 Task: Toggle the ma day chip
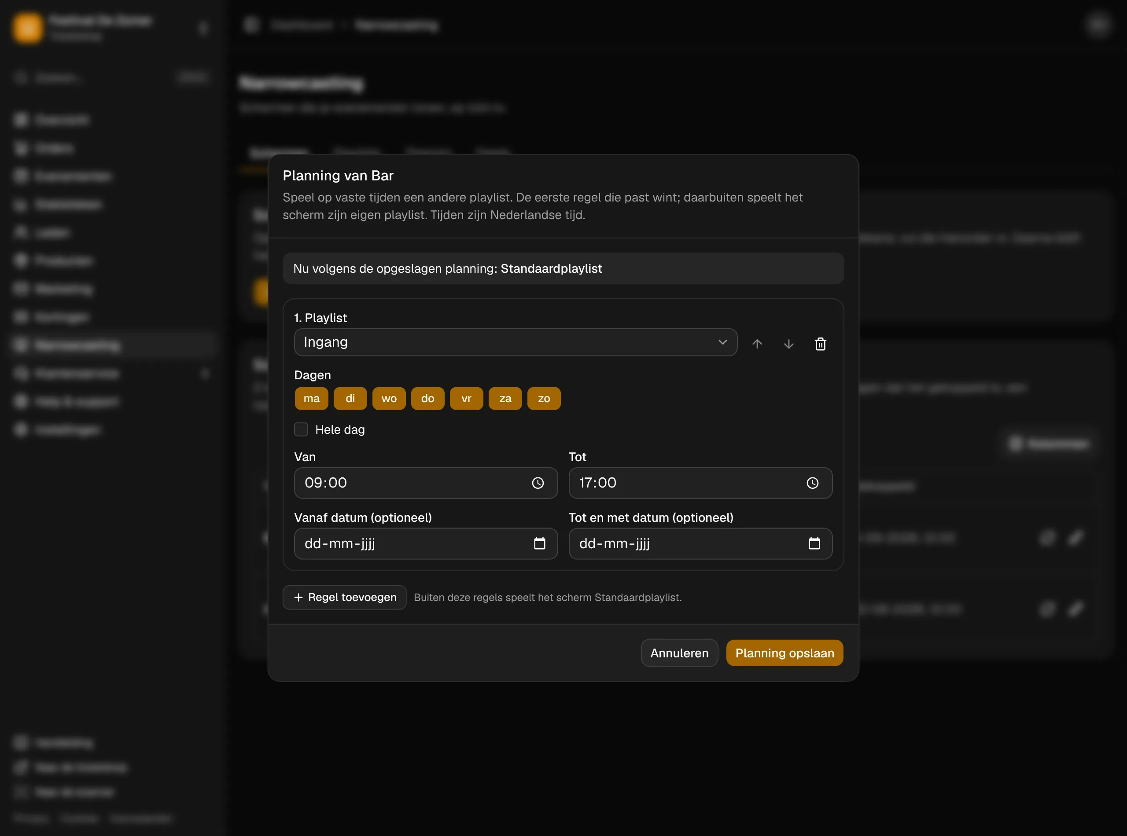tap(311, 398)
